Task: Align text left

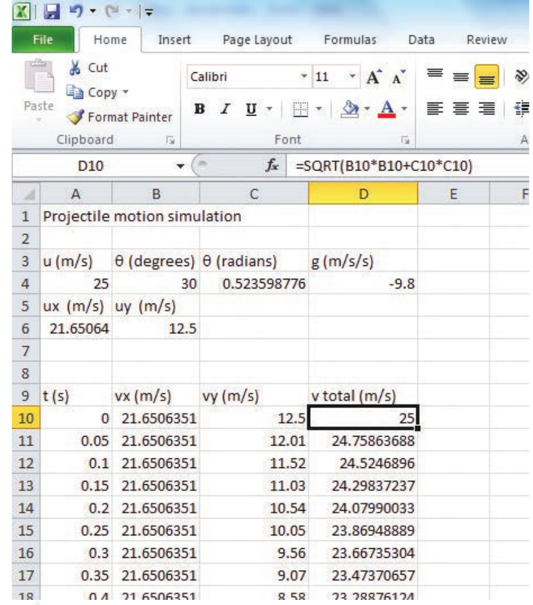Action: [435, 109]
